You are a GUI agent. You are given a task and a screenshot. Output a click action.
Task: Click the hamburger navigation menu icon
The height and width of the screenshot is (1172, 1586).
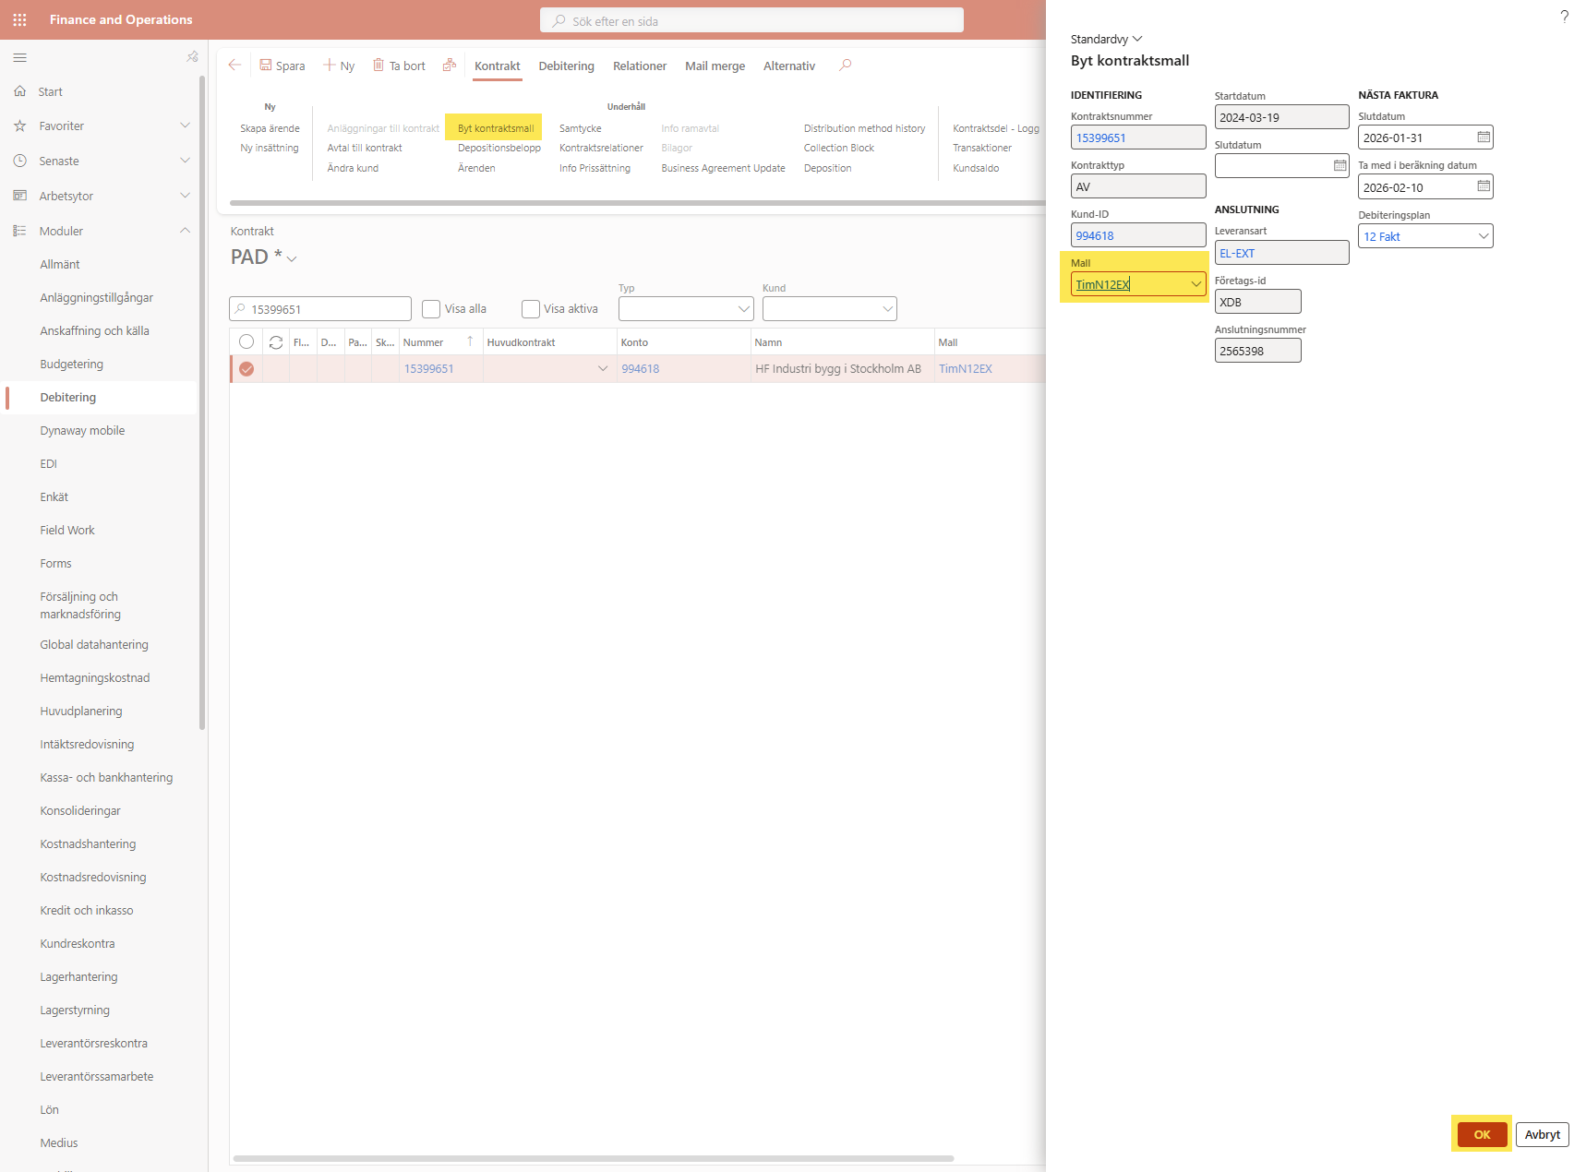coord(19,58)
